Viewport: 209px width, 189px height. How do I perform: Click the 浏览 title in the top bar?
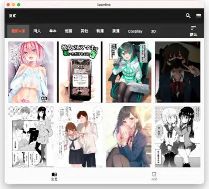[13, 16]
